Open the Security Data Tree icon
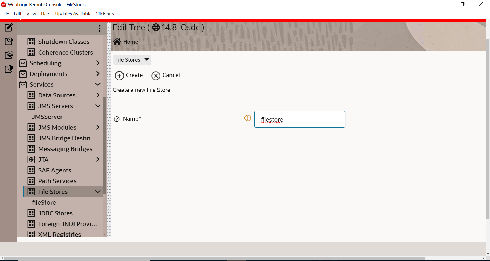490x261 pixels. click(x=9, y=69)
